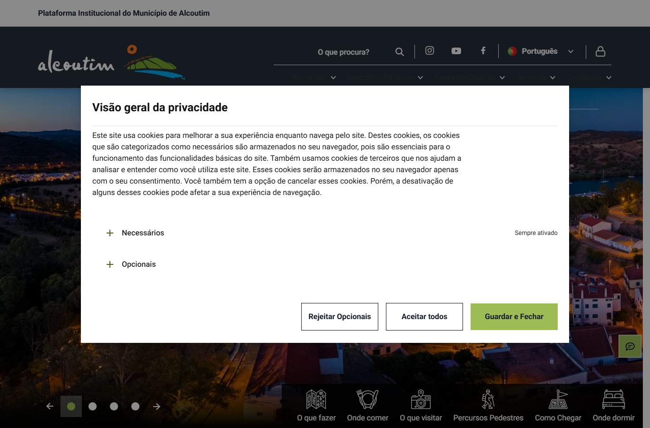This screenshot has height=428, width=650.
Task: Expand the Serviços menu chevron
Action: [552, 78]
